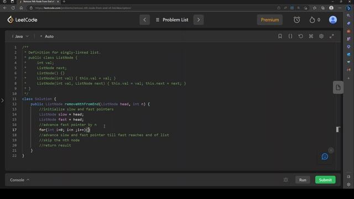354x199 pixels.
Task: Open the Java language dropdown
Action: (x=20, y=36)
